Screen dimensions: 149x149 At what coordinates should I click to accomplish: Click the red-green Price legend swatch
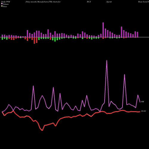coord(2,6)
